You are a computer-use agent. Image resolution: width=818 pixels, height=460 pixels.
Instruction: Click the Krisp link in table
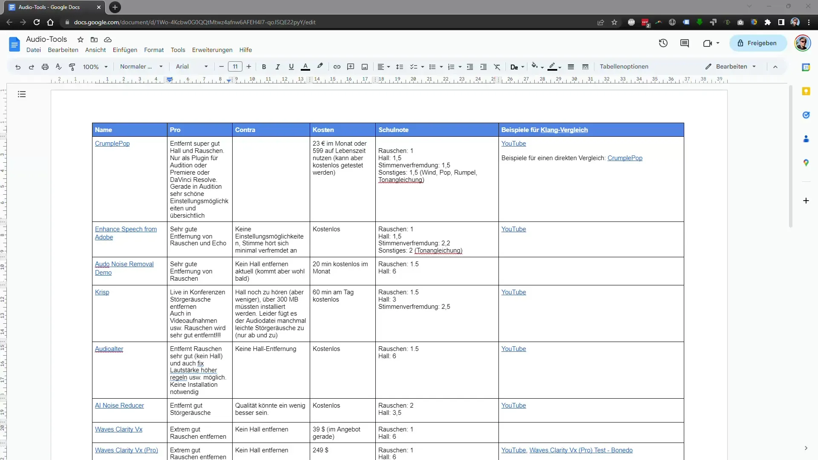[102, 292]
